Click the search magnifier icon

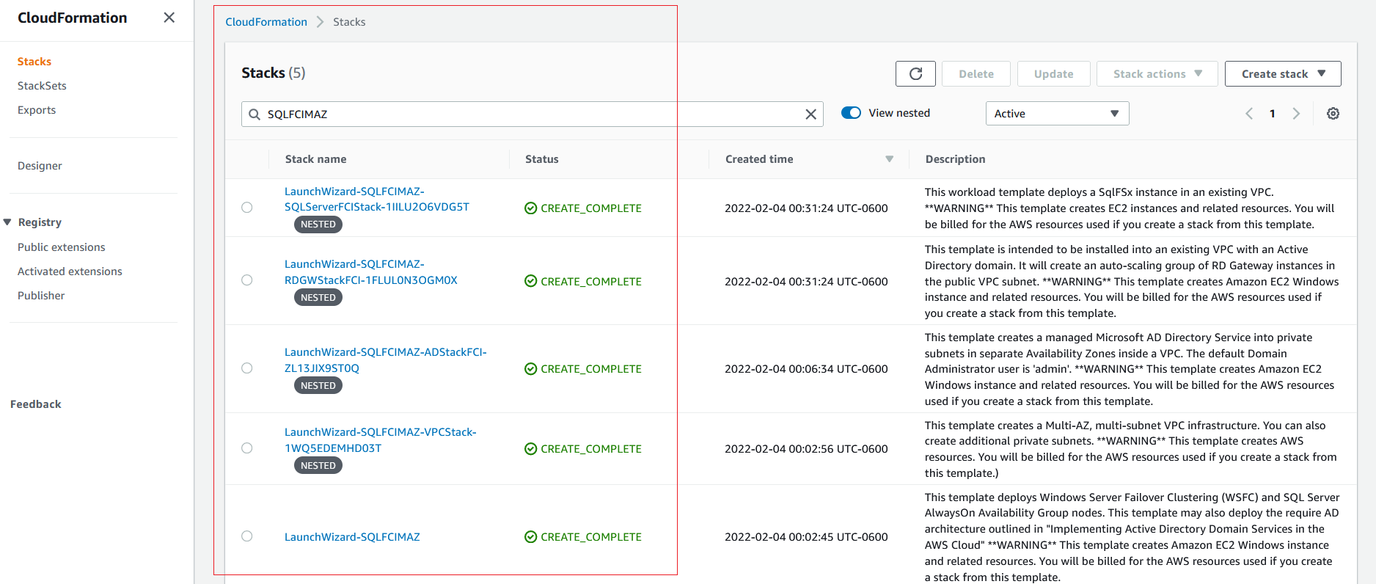coord(255,114)
